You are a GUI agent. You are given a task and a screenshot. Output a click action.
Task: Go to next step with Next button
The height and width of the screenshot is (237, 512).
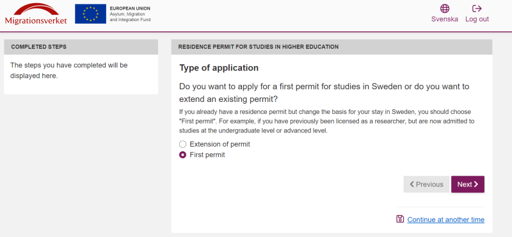pos(468,184)
